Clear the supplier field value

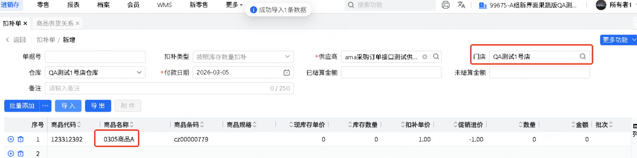tap(425, 57)
